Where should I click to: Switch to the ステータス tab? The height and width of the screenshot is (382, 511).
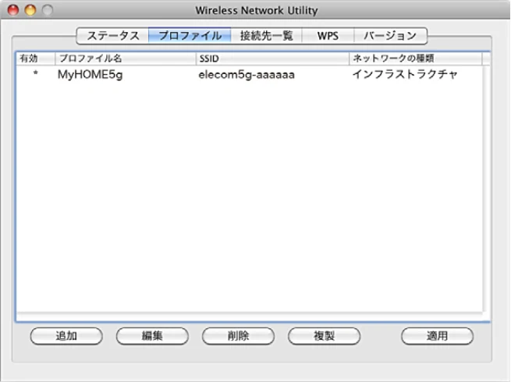(112, 36)
